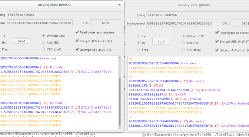Screen dimensions: 249x137
Task: Toggle Read bytes as characters in left window
Action: (77, 32)
